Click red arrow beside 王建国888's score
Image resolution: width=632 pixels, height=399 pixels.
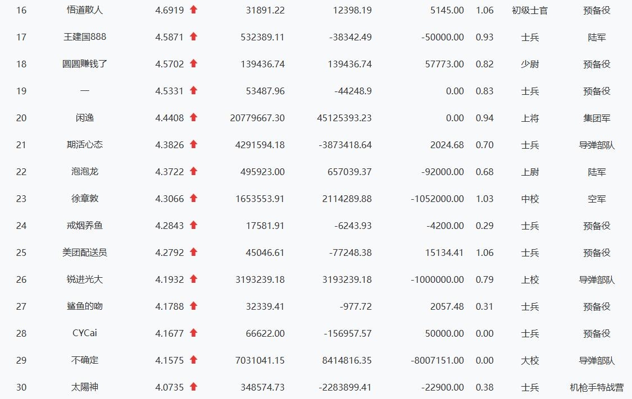(x=193, y=36)
